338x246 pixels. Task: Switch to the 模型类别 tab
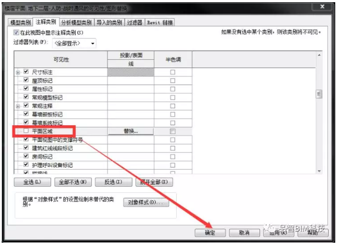click(21, 22)
